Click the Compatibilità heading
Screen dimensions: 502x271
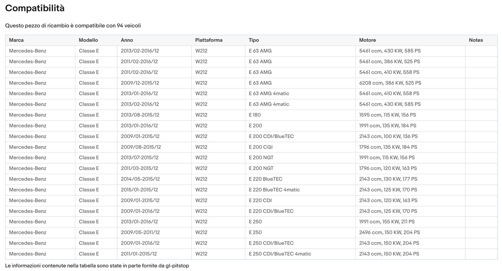tap(35, 8)
